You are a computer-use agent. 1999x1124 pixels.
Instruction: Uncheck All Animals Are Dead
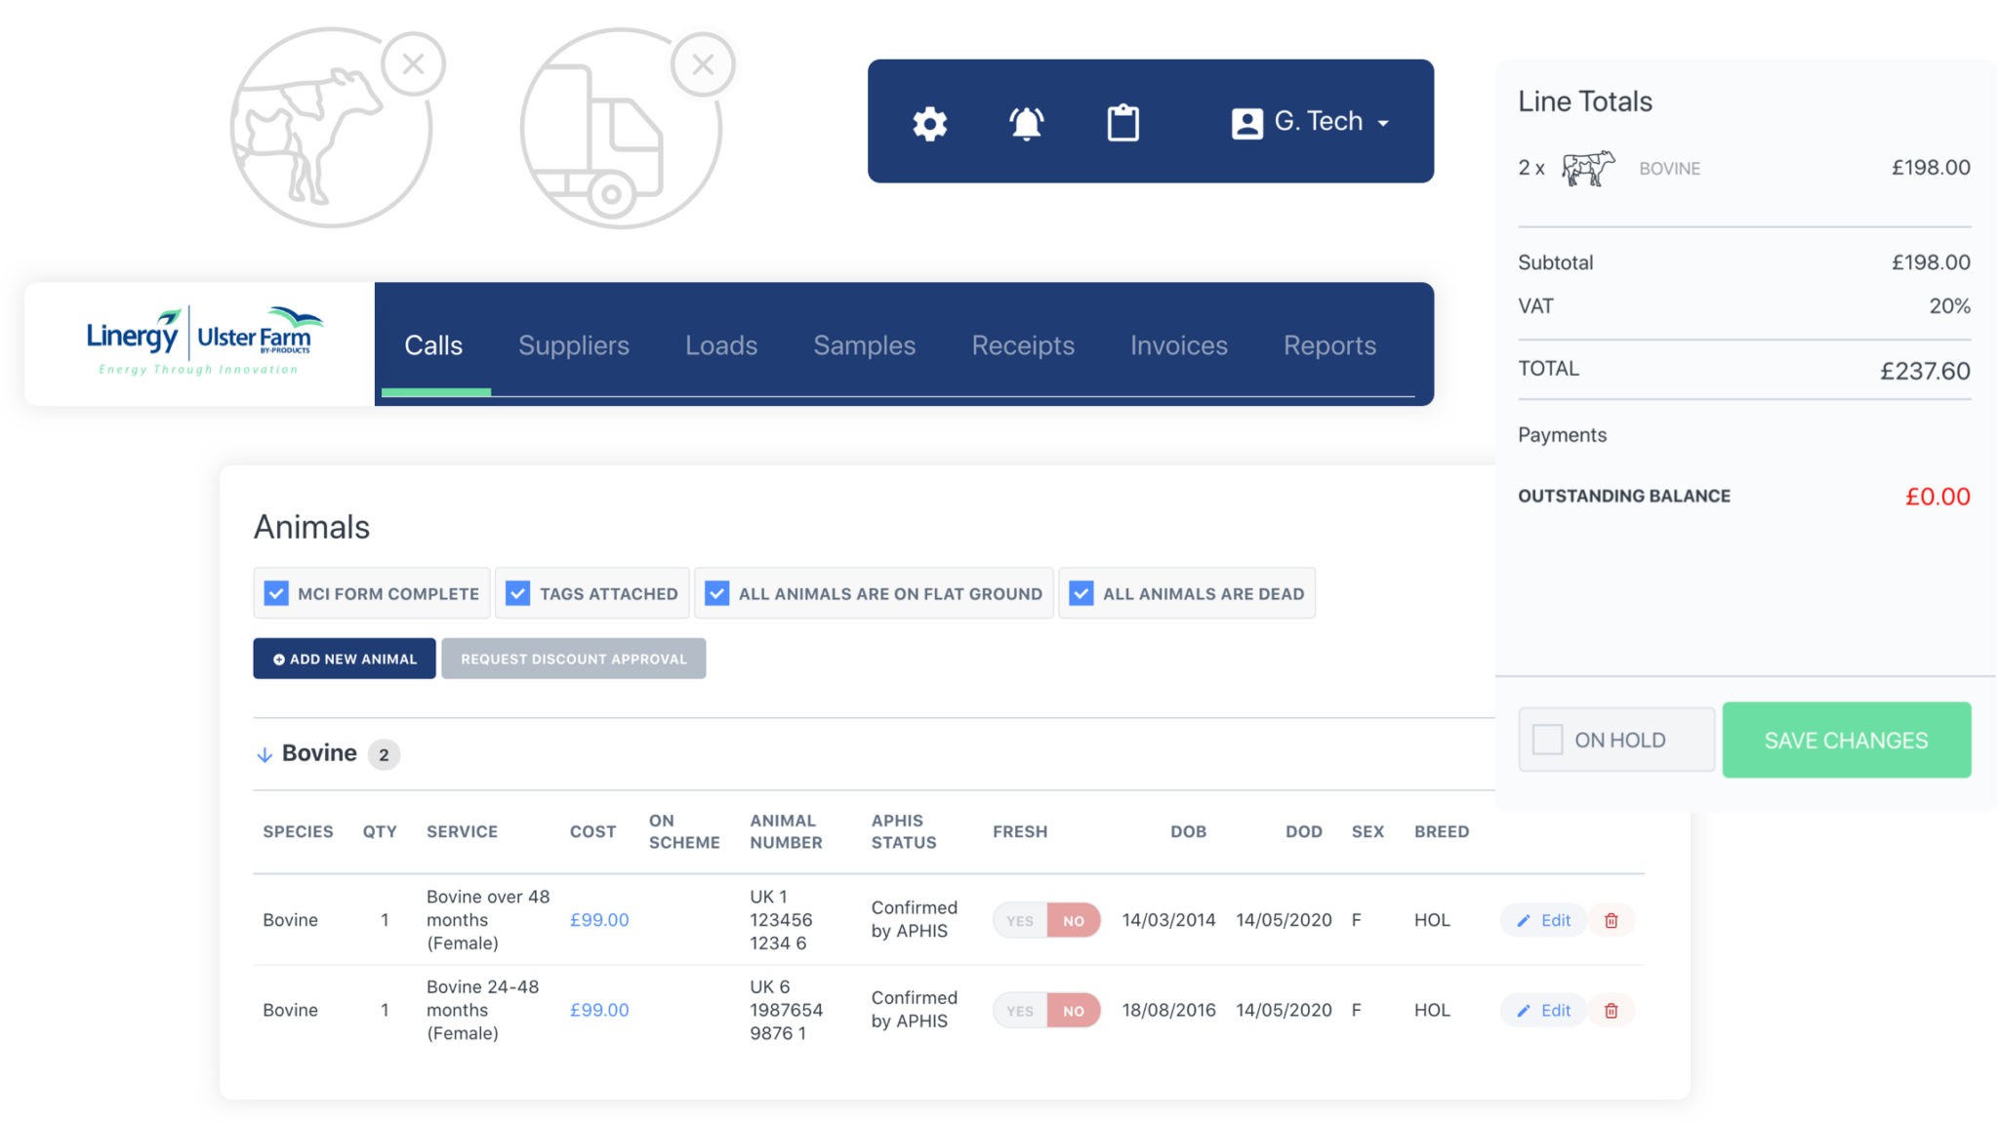[1081, 593]
